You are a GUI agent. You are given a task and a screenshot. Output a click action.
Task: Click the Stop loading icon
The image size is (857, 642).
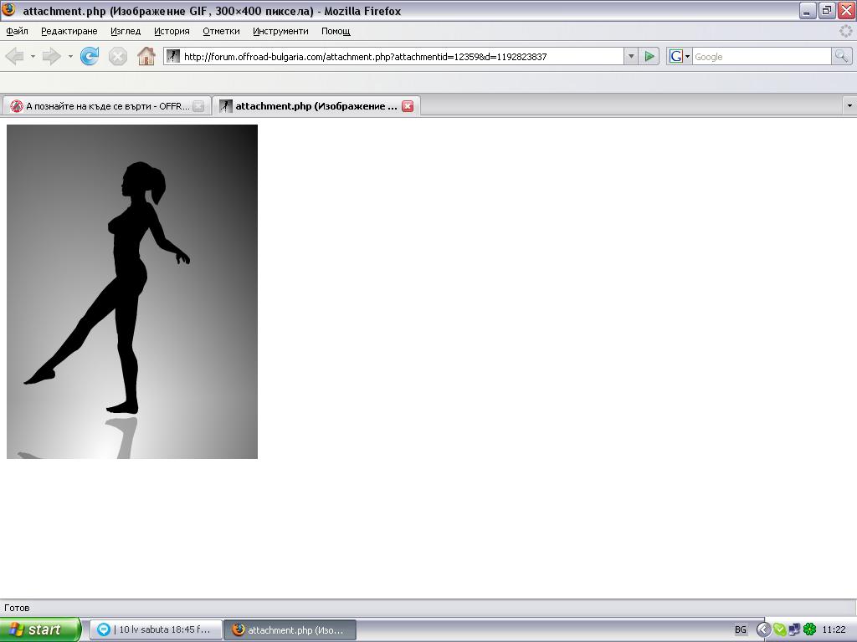coord(118,56)
